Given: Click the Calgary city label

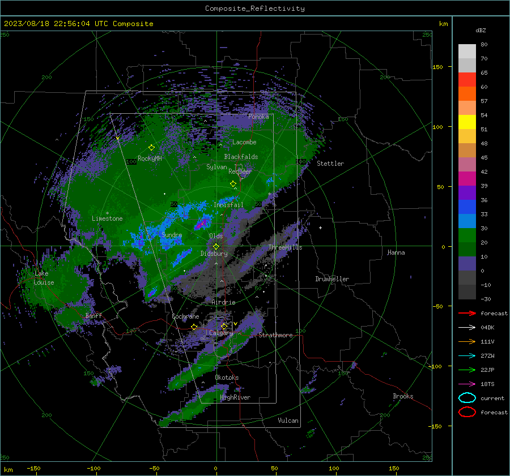Looking at the screenshot, I should pyautogui.click(x=221, y=333).
